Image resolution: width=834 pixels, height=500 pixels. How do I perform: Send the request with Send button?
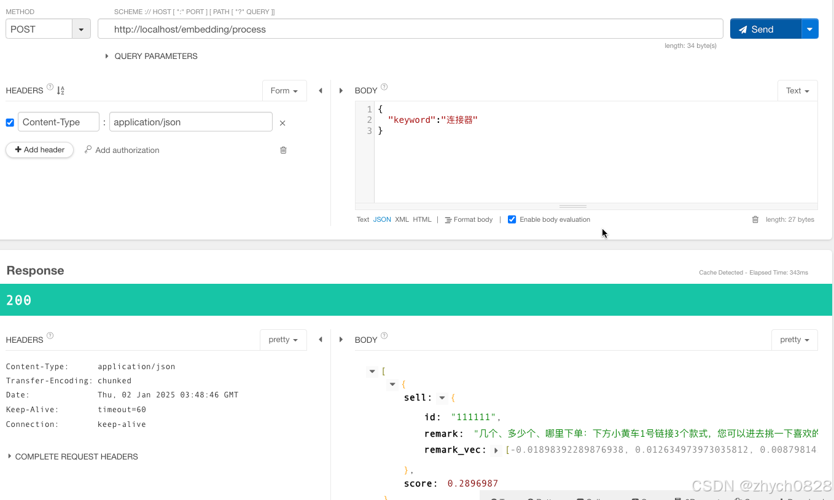[765, 29]
